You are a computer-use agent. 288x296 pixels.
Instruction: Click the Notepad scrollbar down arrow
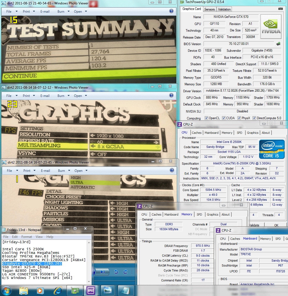click(89, 282)
